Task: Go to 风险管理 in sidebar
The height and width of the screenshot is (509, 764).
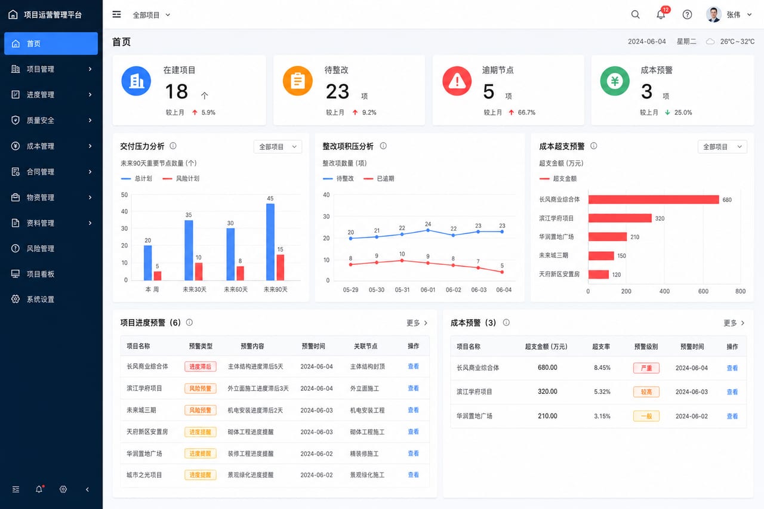Action: coord(51,248)
